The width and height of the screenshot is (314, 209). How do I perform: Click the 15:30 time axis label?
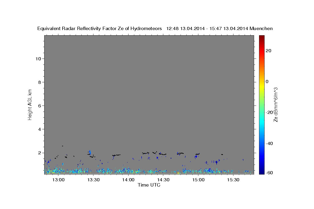(233, 180)
